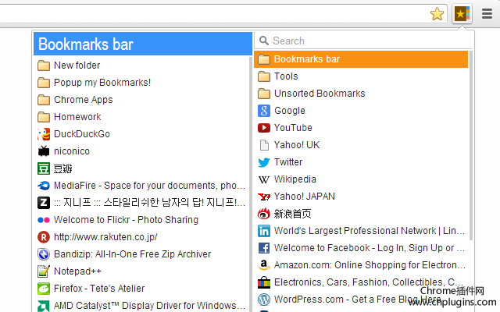Click the right bookmark list scrollbar

pos(470,146)
